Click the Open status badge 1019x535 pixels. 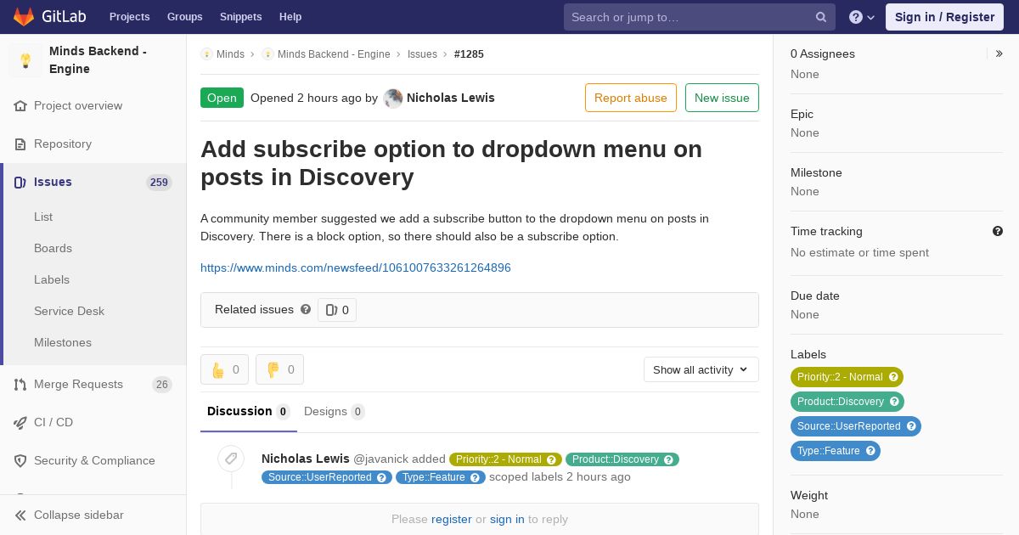point(222,98)
